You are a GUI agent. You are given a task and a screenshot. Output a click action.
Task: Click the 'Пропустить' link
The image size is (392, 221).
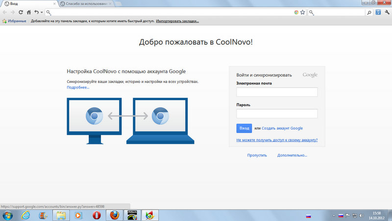click(257, 155)
